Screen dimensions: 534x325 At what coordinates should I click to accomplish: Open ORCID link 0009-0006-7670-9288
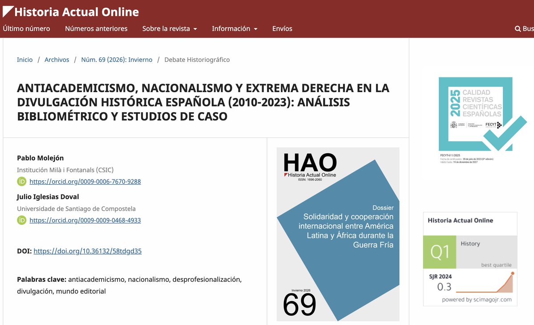click(85, 182)
